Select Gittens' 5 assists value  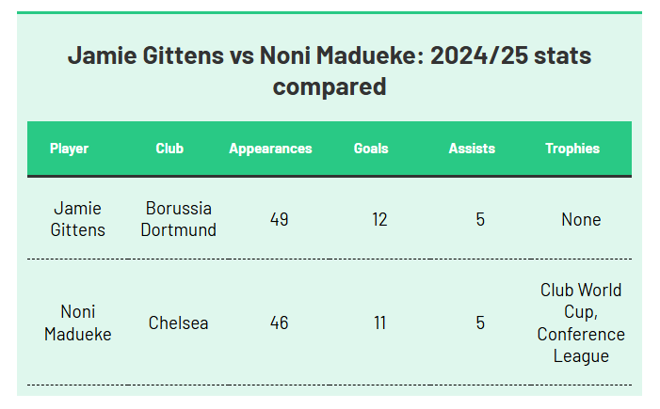480,219
